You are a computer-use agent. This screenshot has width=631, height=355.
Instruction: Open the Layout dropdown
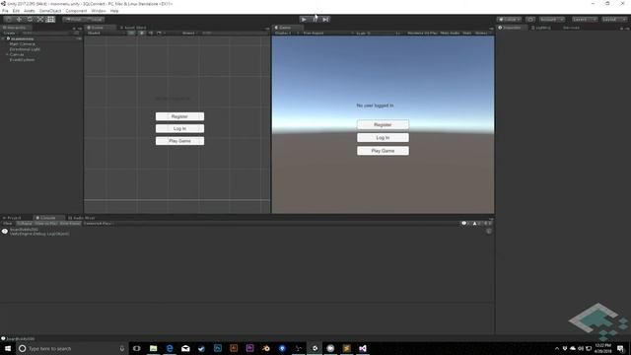[x=613, y=20]
